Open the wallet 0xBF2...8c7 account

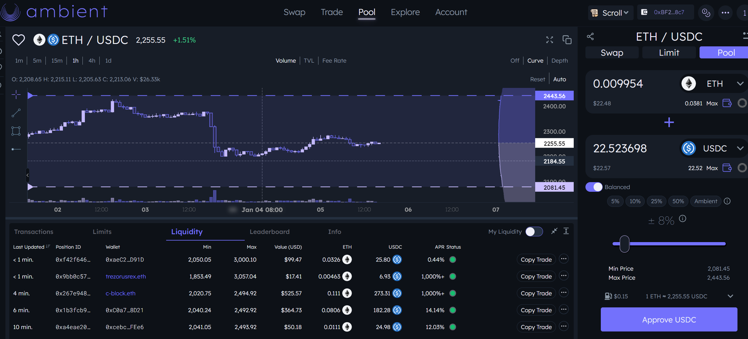pyautogui.click(x=665, y=12)
